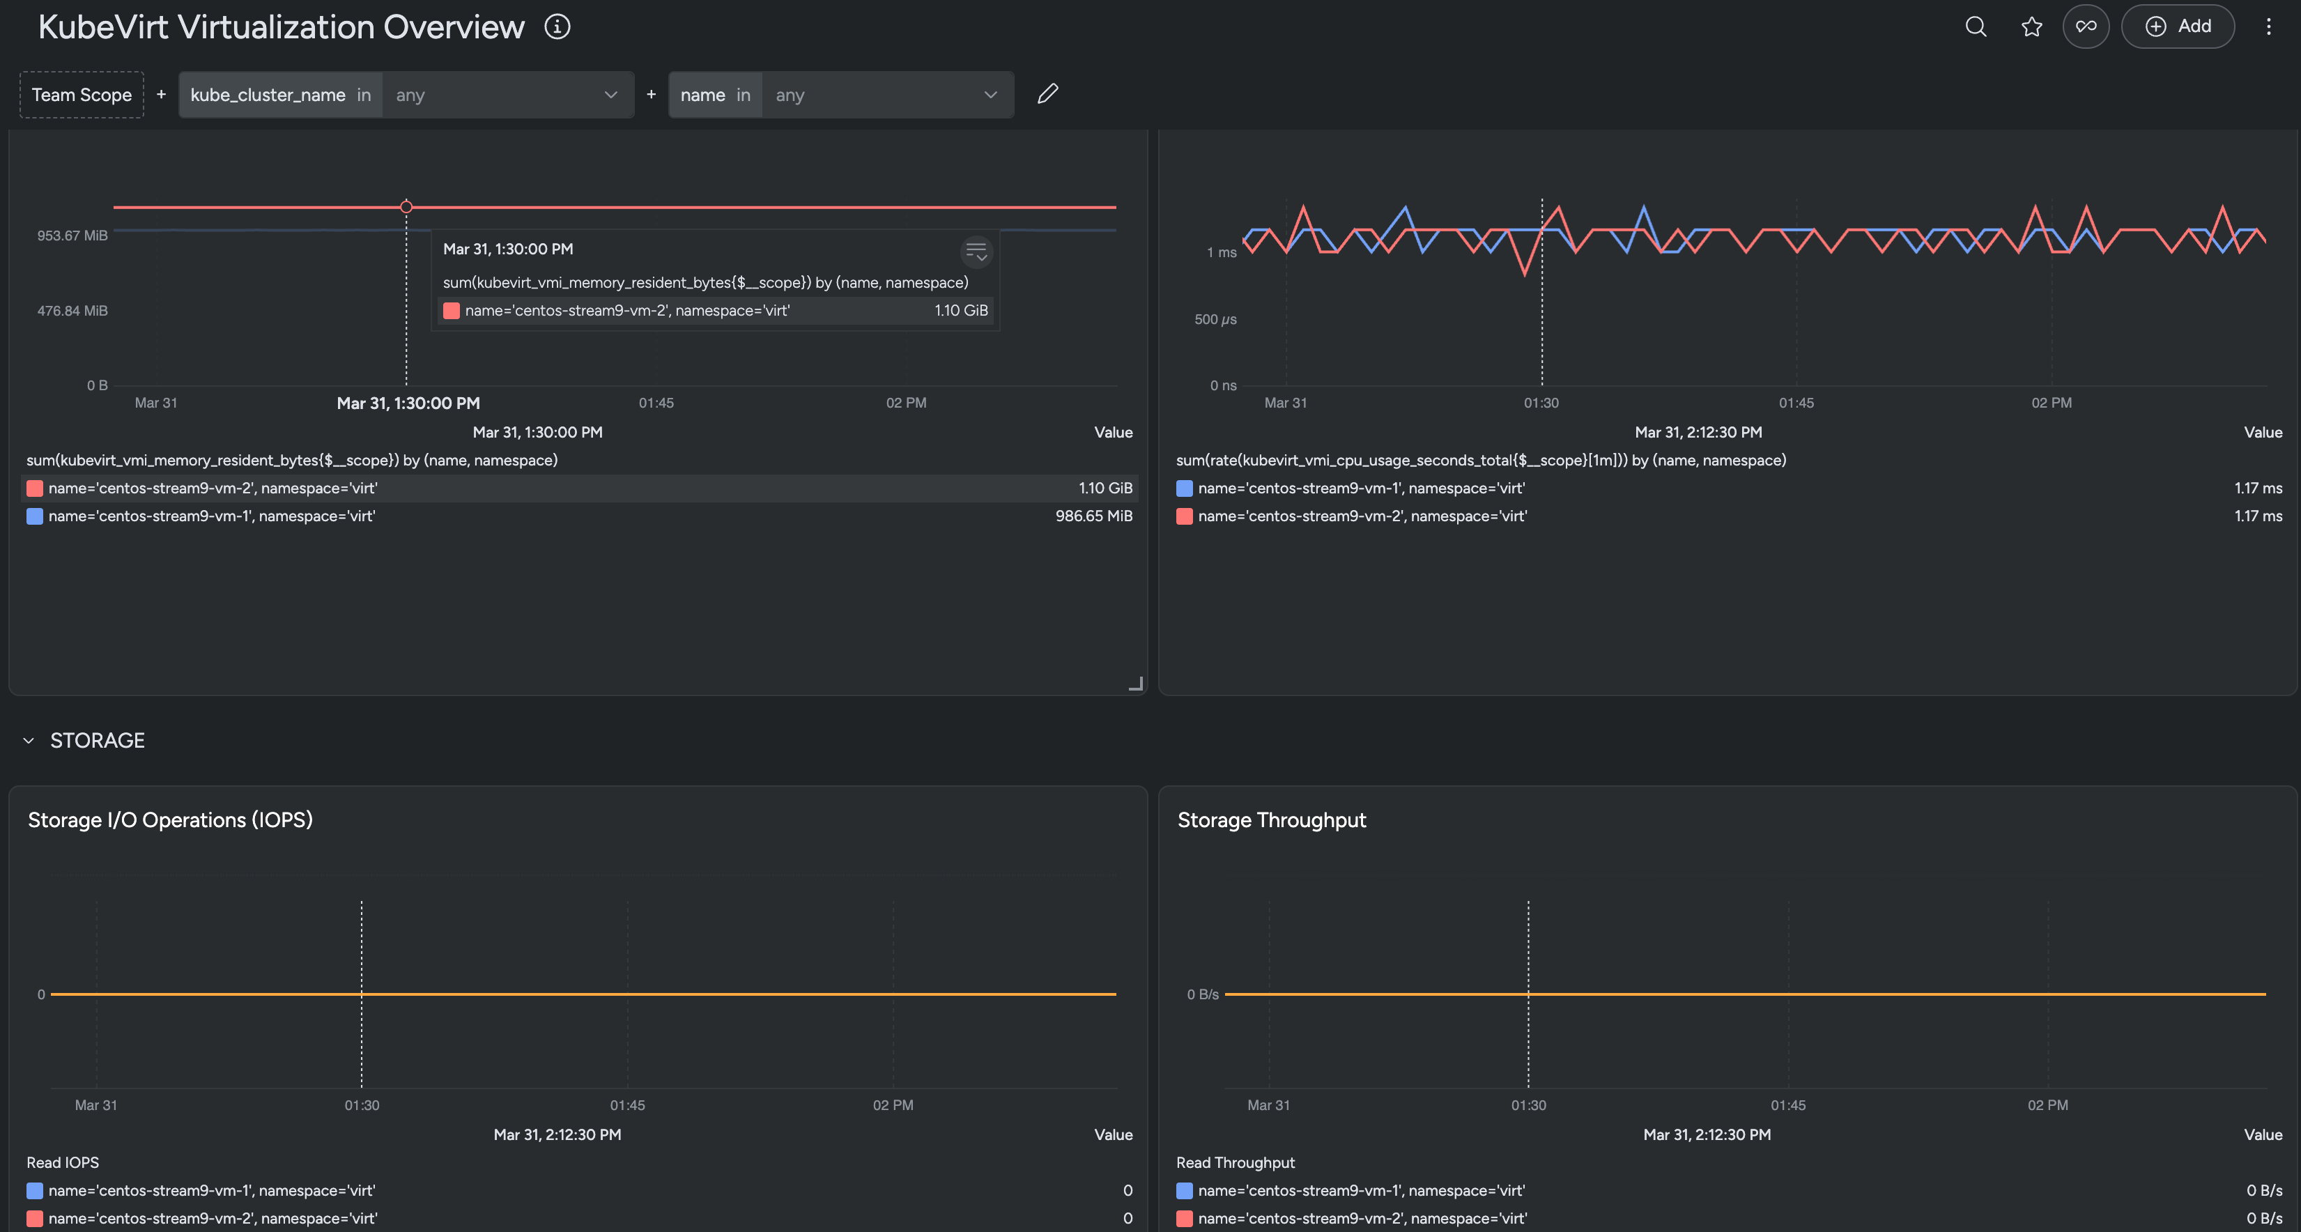Click Add button
The image size is (2301, 1232).
pos(2178,26)
